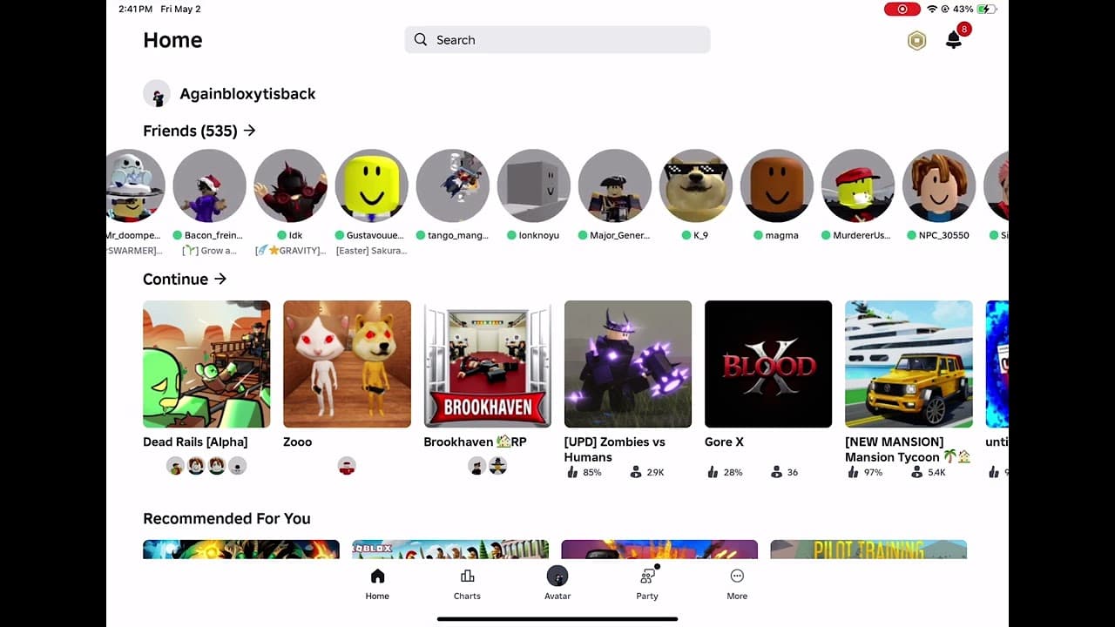Tap the profile avatar beside Againbloxytisback
This screenshot has height=627, width=1115.
157,94
